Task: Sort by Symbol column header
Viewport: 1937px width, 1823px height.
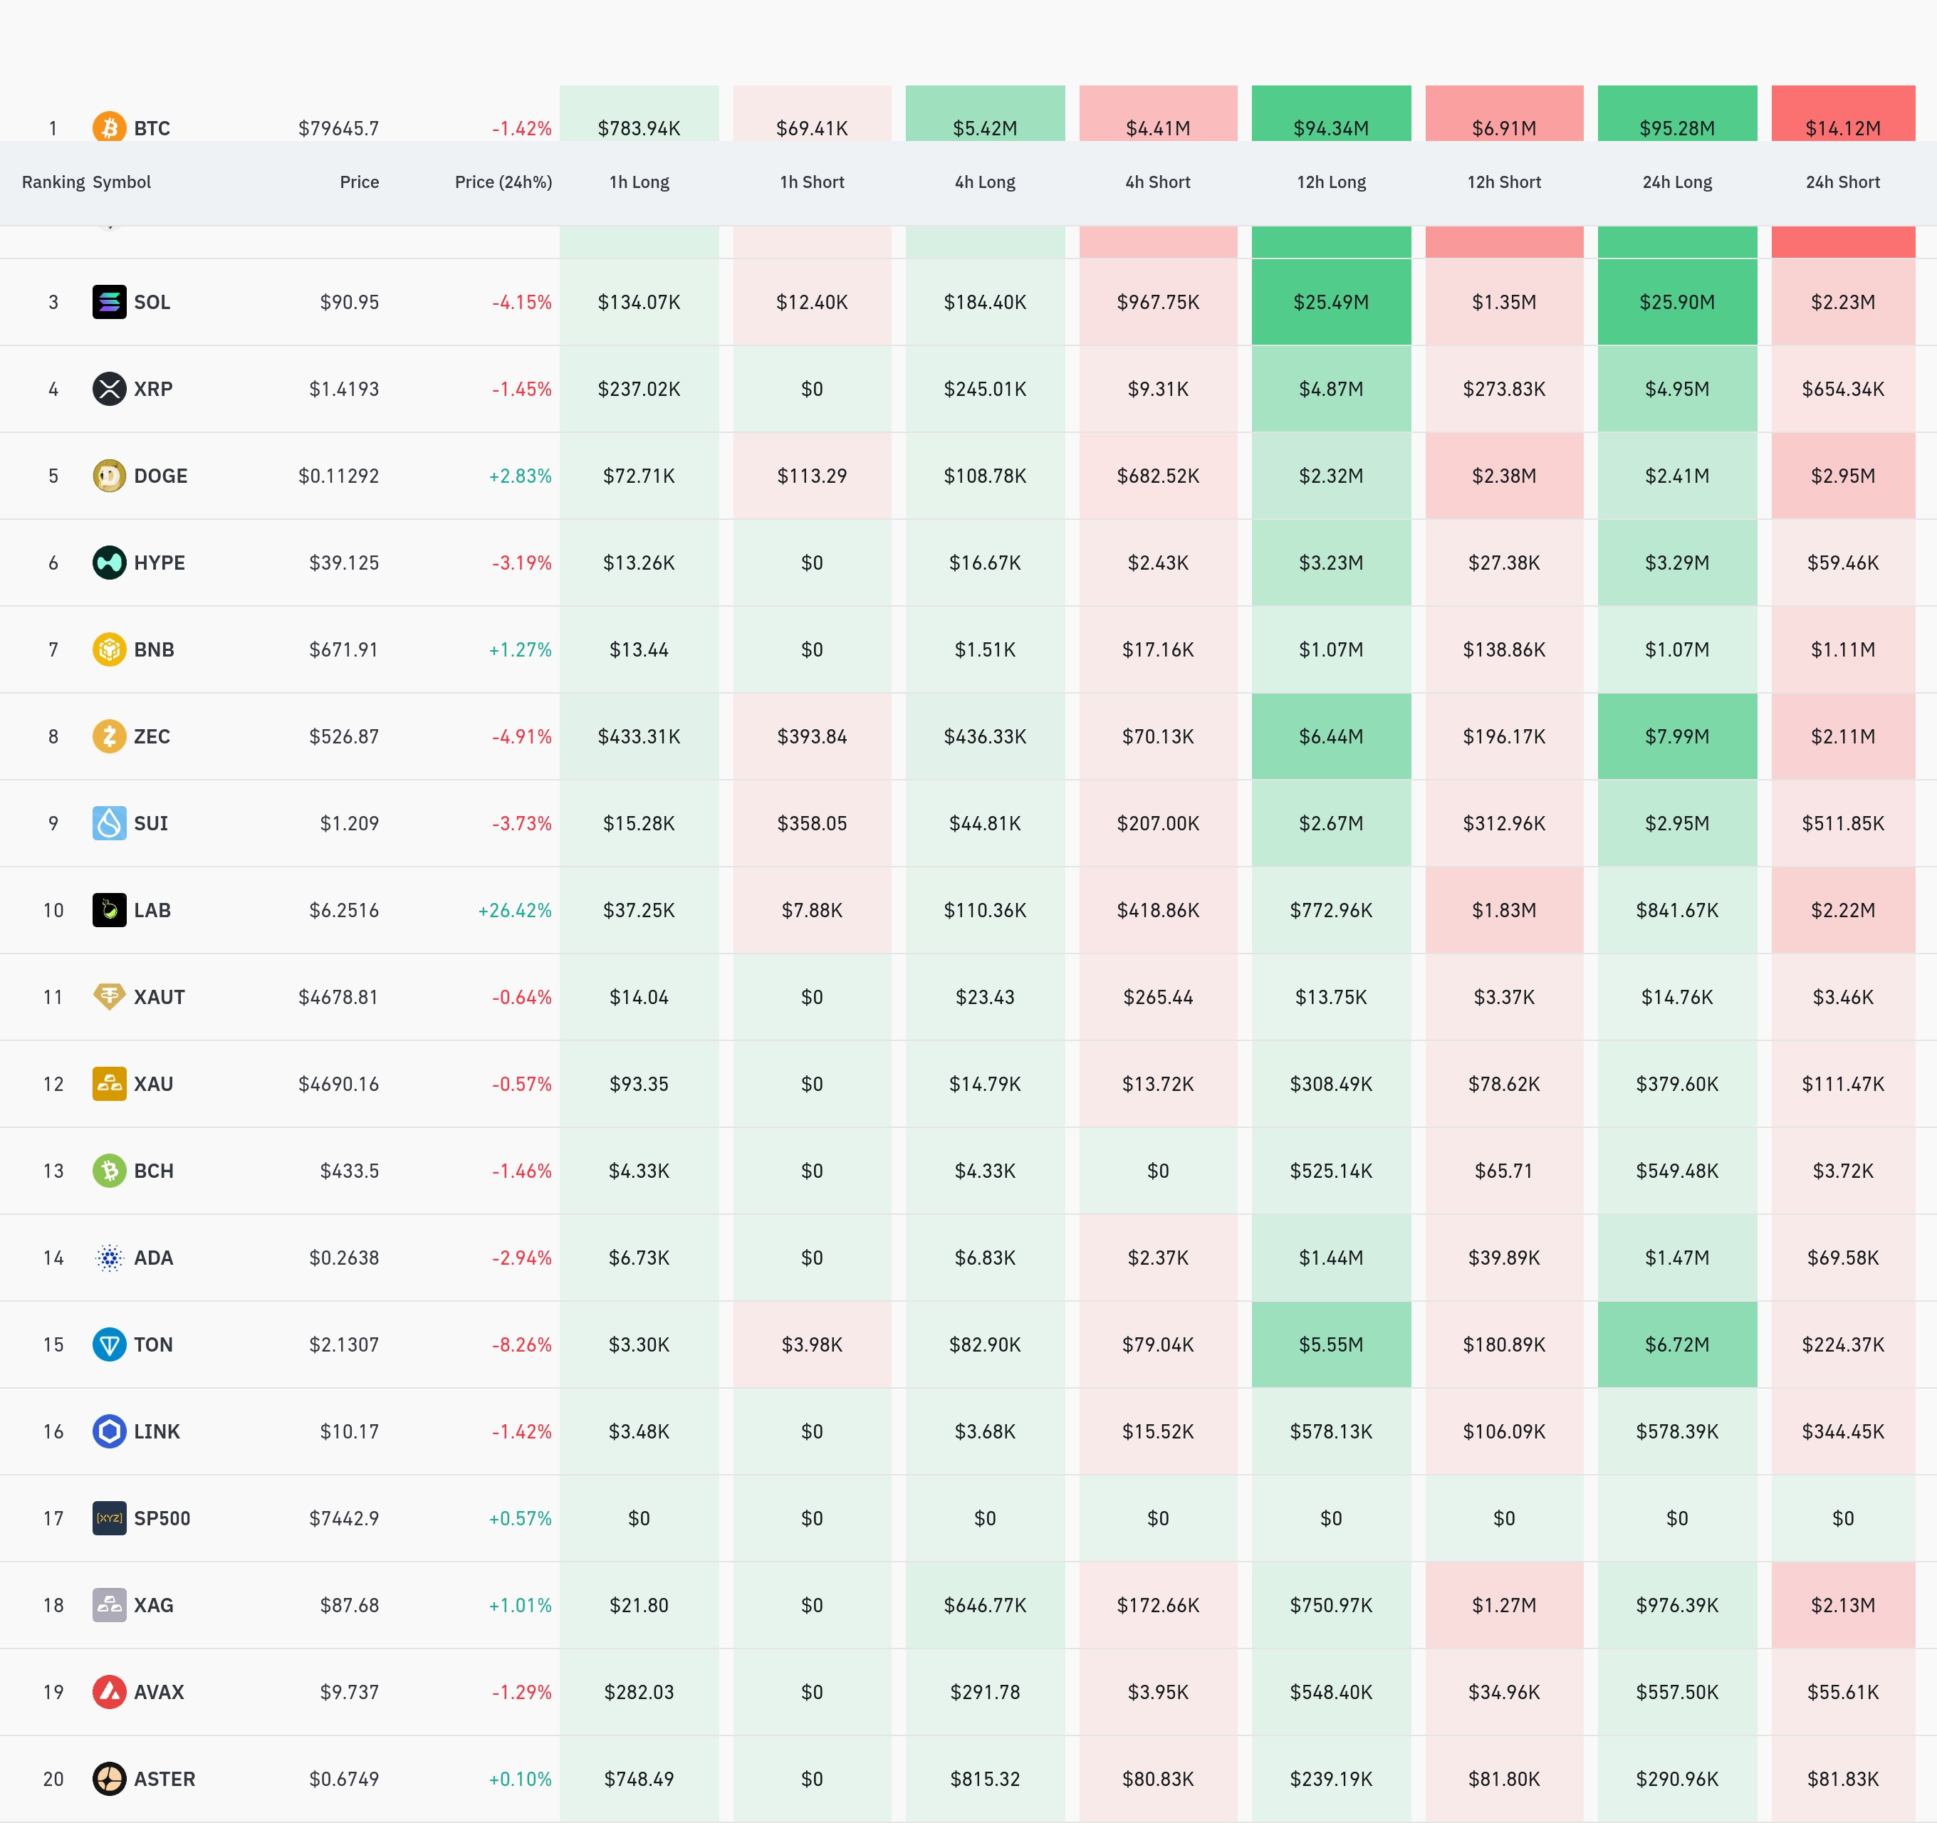Action: (x=122, y=182)
